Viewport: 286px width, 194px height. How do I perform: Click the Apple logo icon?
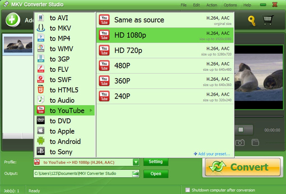pos(41,131)
